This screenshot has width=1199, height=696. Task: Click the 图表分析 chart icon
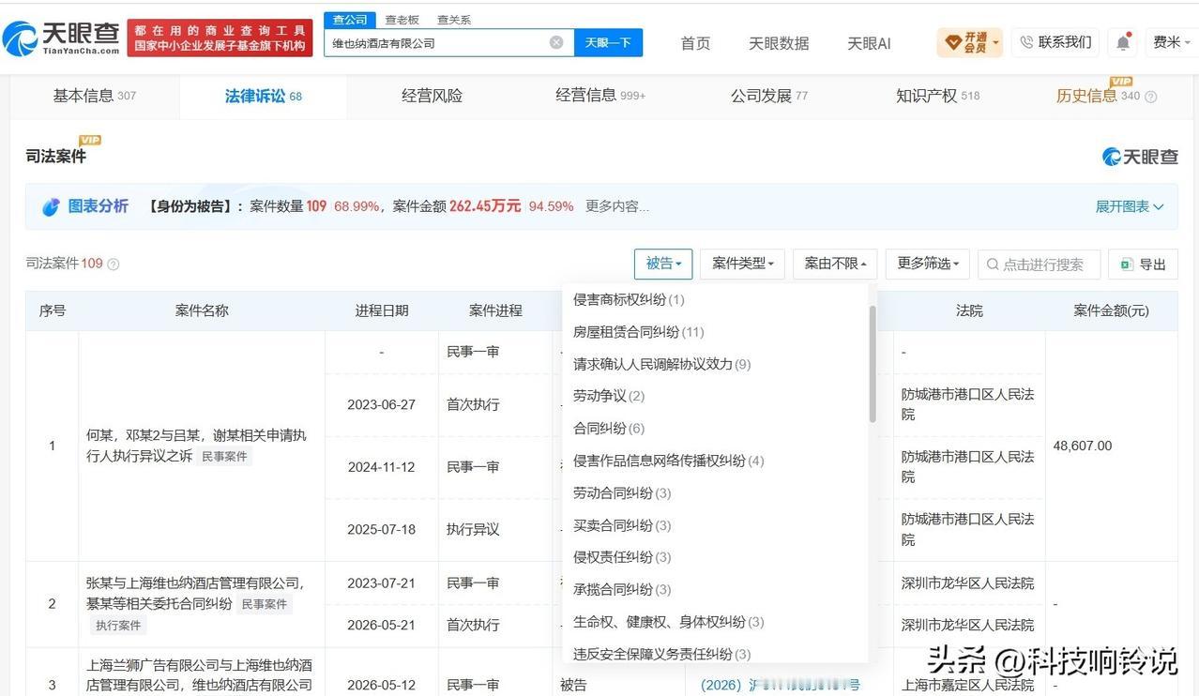pos(51,206)
